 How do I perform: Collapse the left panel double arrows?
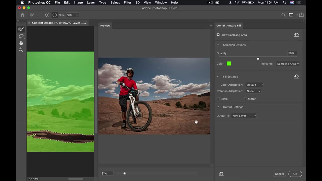coord(18,21)
